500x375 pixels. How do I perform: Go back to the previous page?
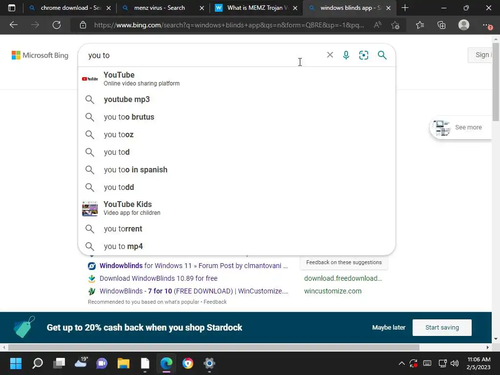pos(13,25)
